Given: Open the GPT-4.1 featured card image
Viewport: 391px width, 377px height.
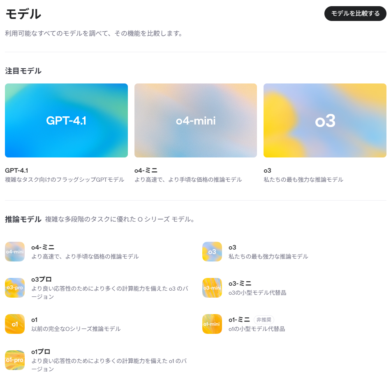Looking at the screenshot, I should point(66,120).
